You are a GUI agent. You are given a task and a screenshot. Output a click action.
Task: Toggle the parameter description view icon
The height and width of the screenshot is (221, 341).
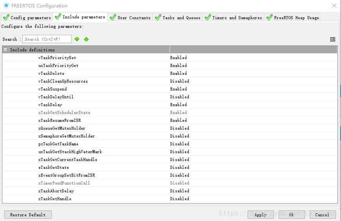click(x=332, y=39)
